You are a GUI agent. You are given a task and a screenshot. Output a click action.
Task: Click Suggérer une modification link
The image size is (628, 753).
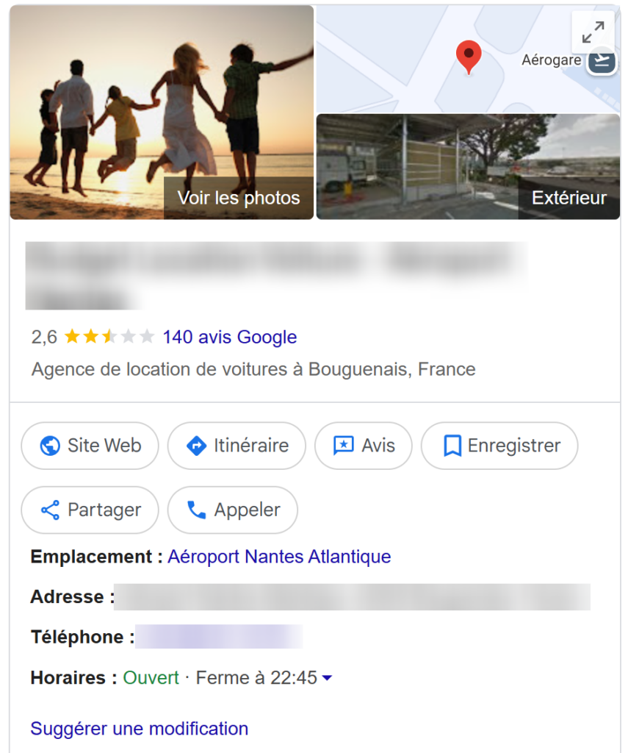139,729
